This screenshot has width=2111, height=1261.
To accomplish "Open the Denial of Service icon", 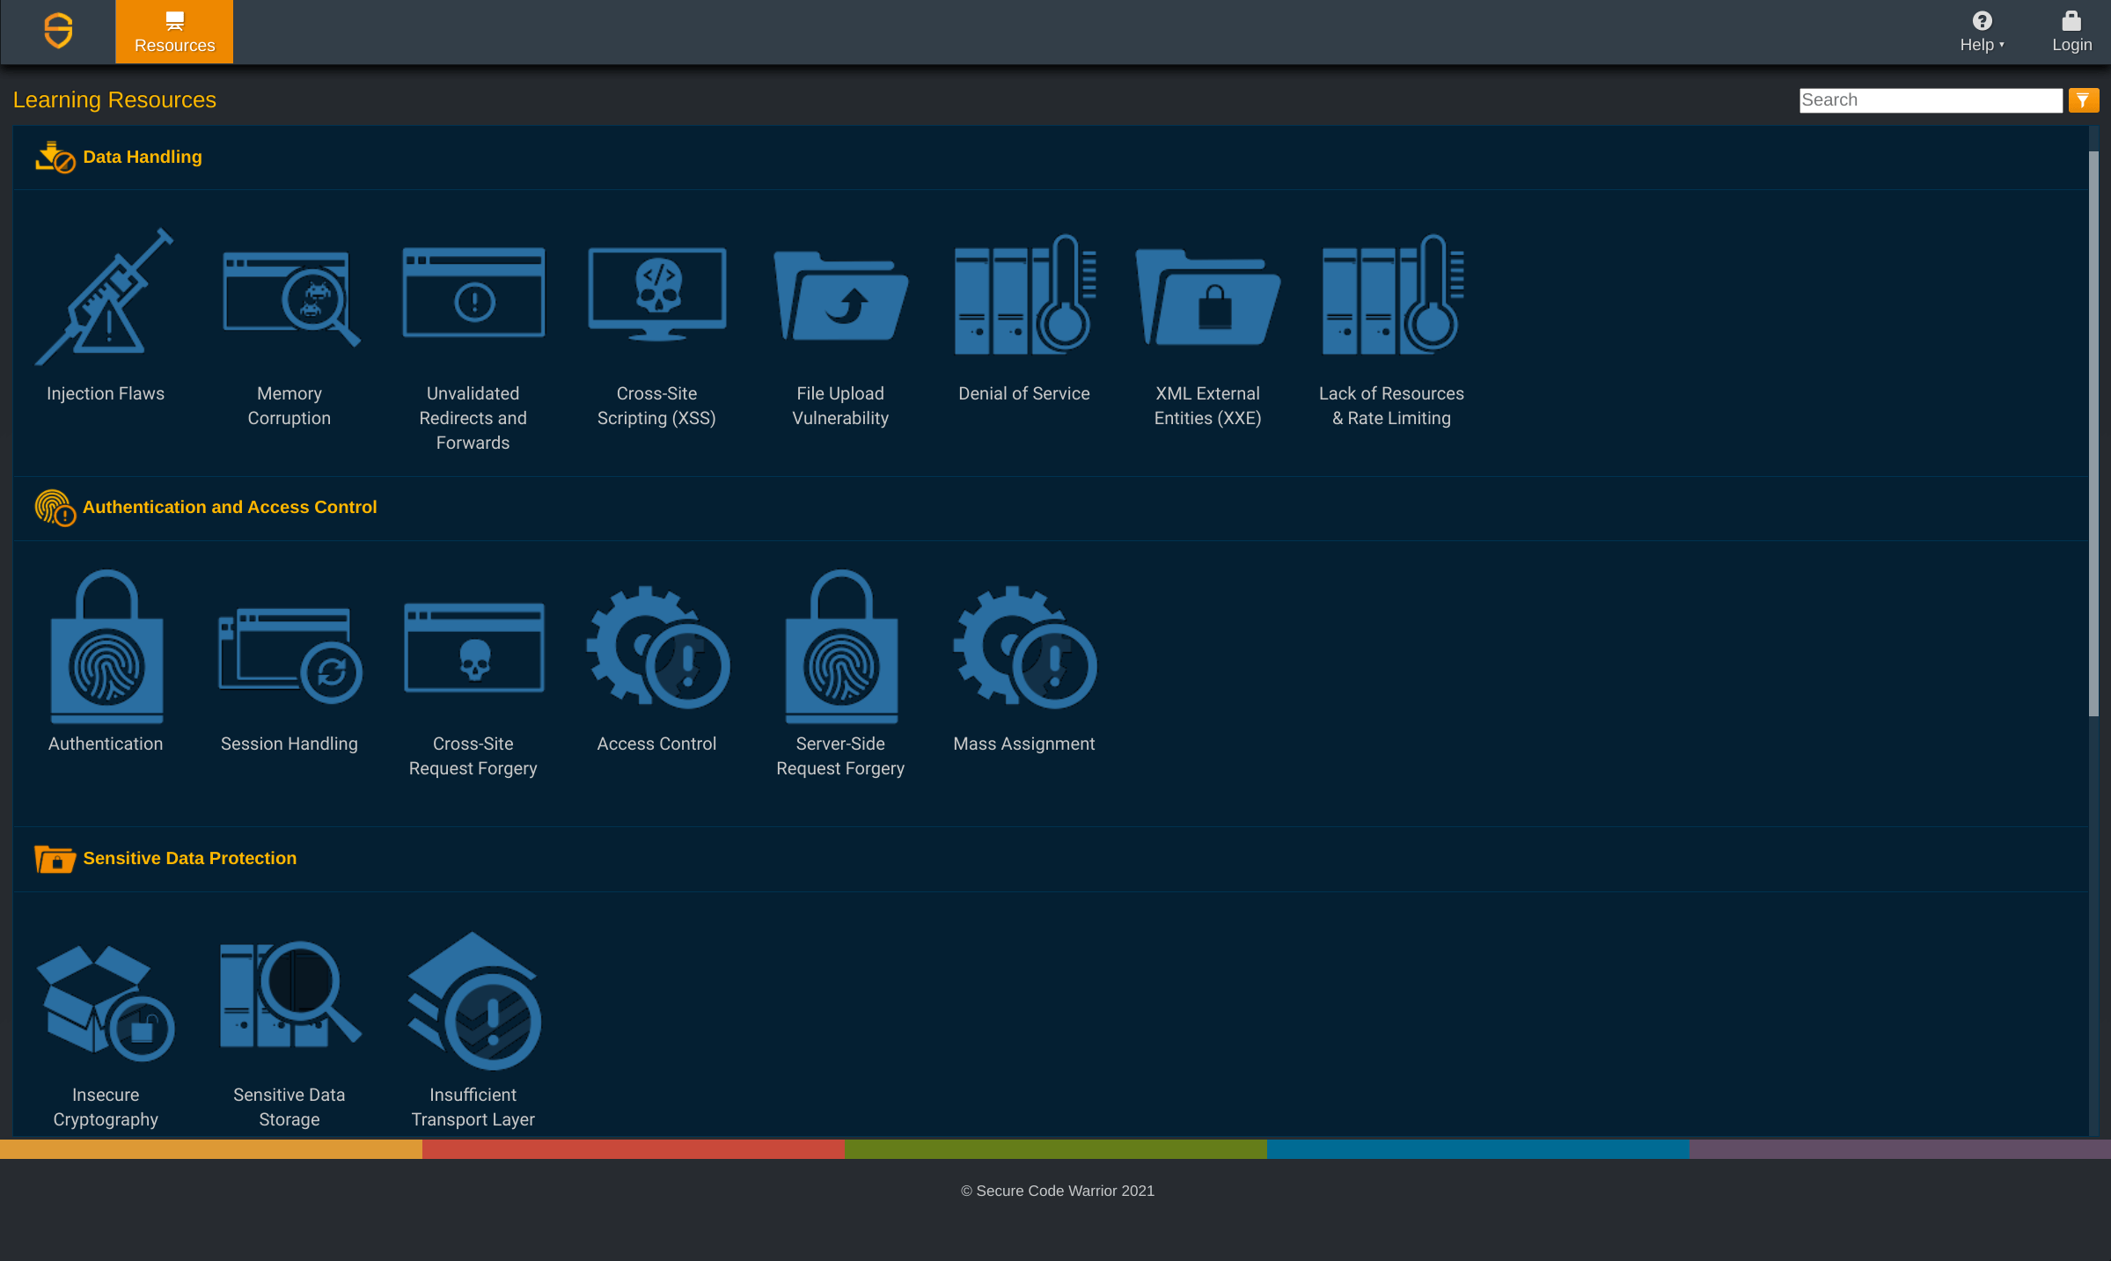I will pyautogui.click(x=1024, y=295).
